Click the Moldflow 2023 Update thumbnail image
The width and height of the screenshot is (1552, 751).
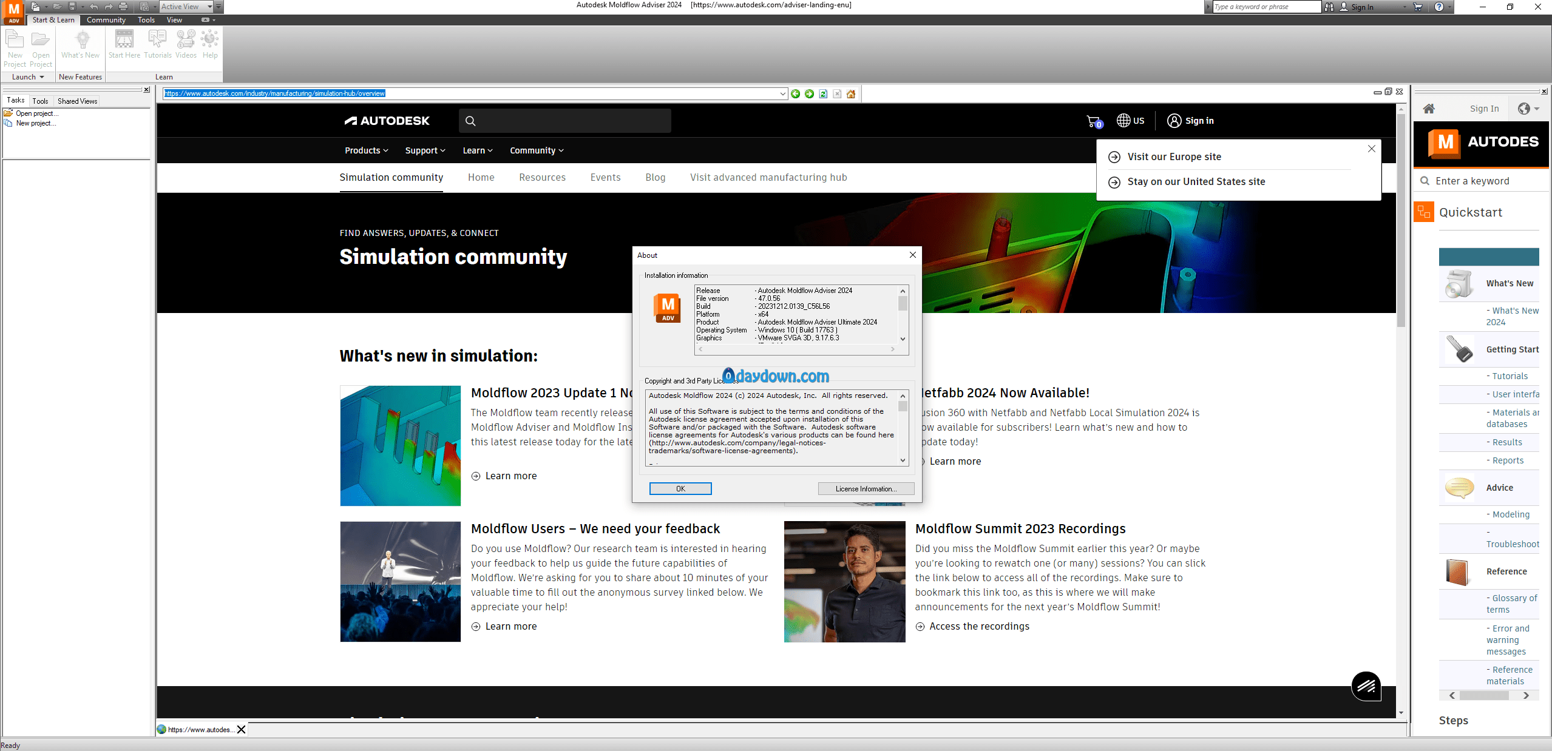[x=400, y=446]
